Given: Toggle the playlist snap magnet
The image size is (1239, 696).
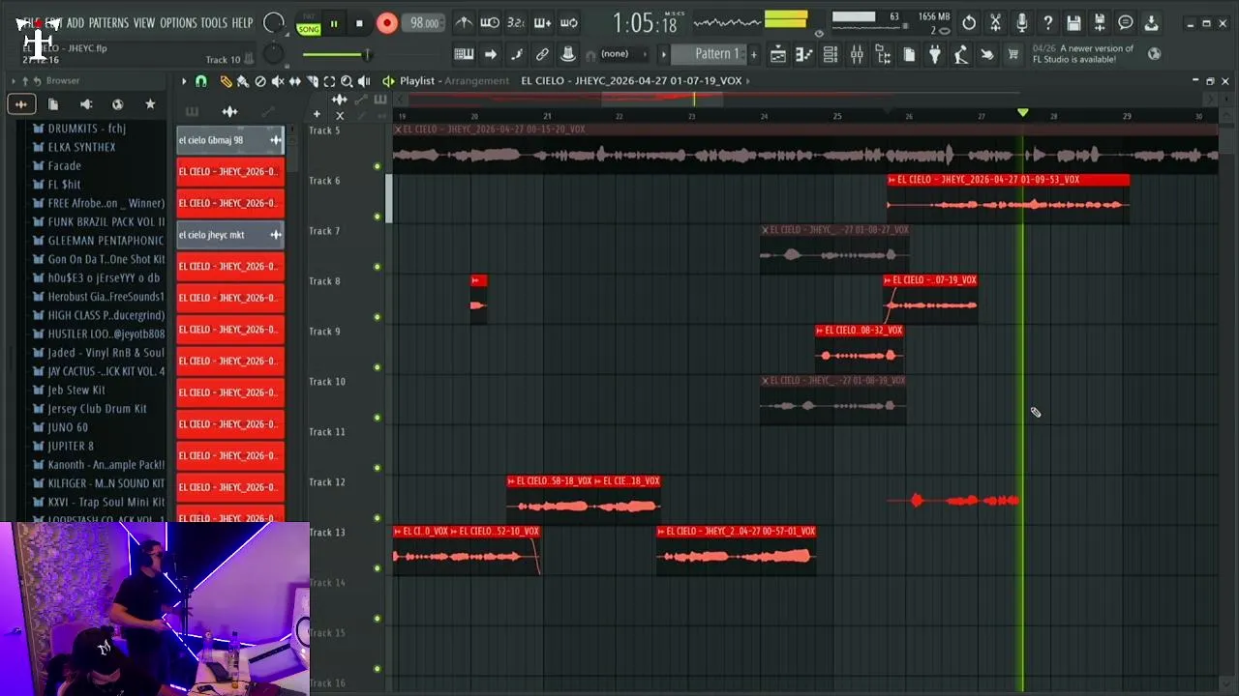Looking at the screenshot, I should pyautogui.click(x=201, y=81).
